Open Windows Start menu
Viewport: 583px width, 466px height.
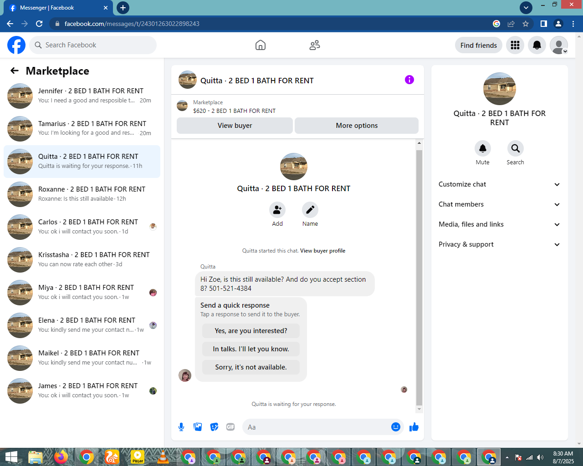(11, 457)
